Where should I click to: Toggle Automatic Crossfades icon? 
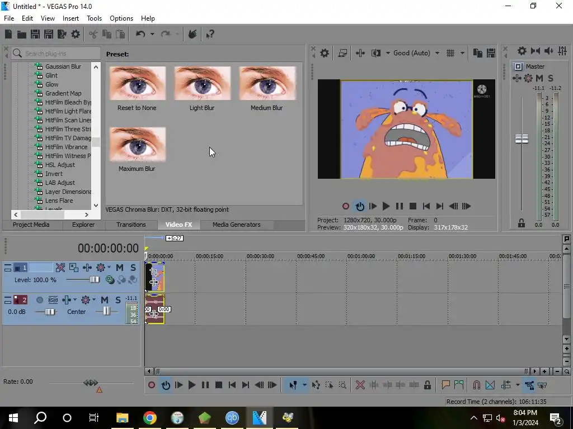pyautogui.click(x=490, y=385)
